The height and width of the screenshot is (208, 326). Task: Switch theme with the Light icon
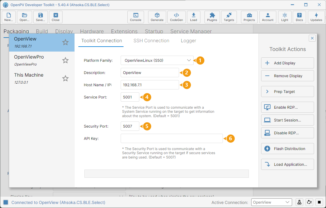click(x=285, y=17)
